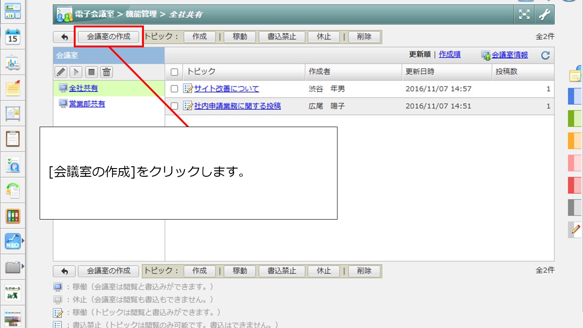Click the pencil edit icon under 会議室
Image resolution: width=583 pixels, height=328 pixels.
coord(61,72)
